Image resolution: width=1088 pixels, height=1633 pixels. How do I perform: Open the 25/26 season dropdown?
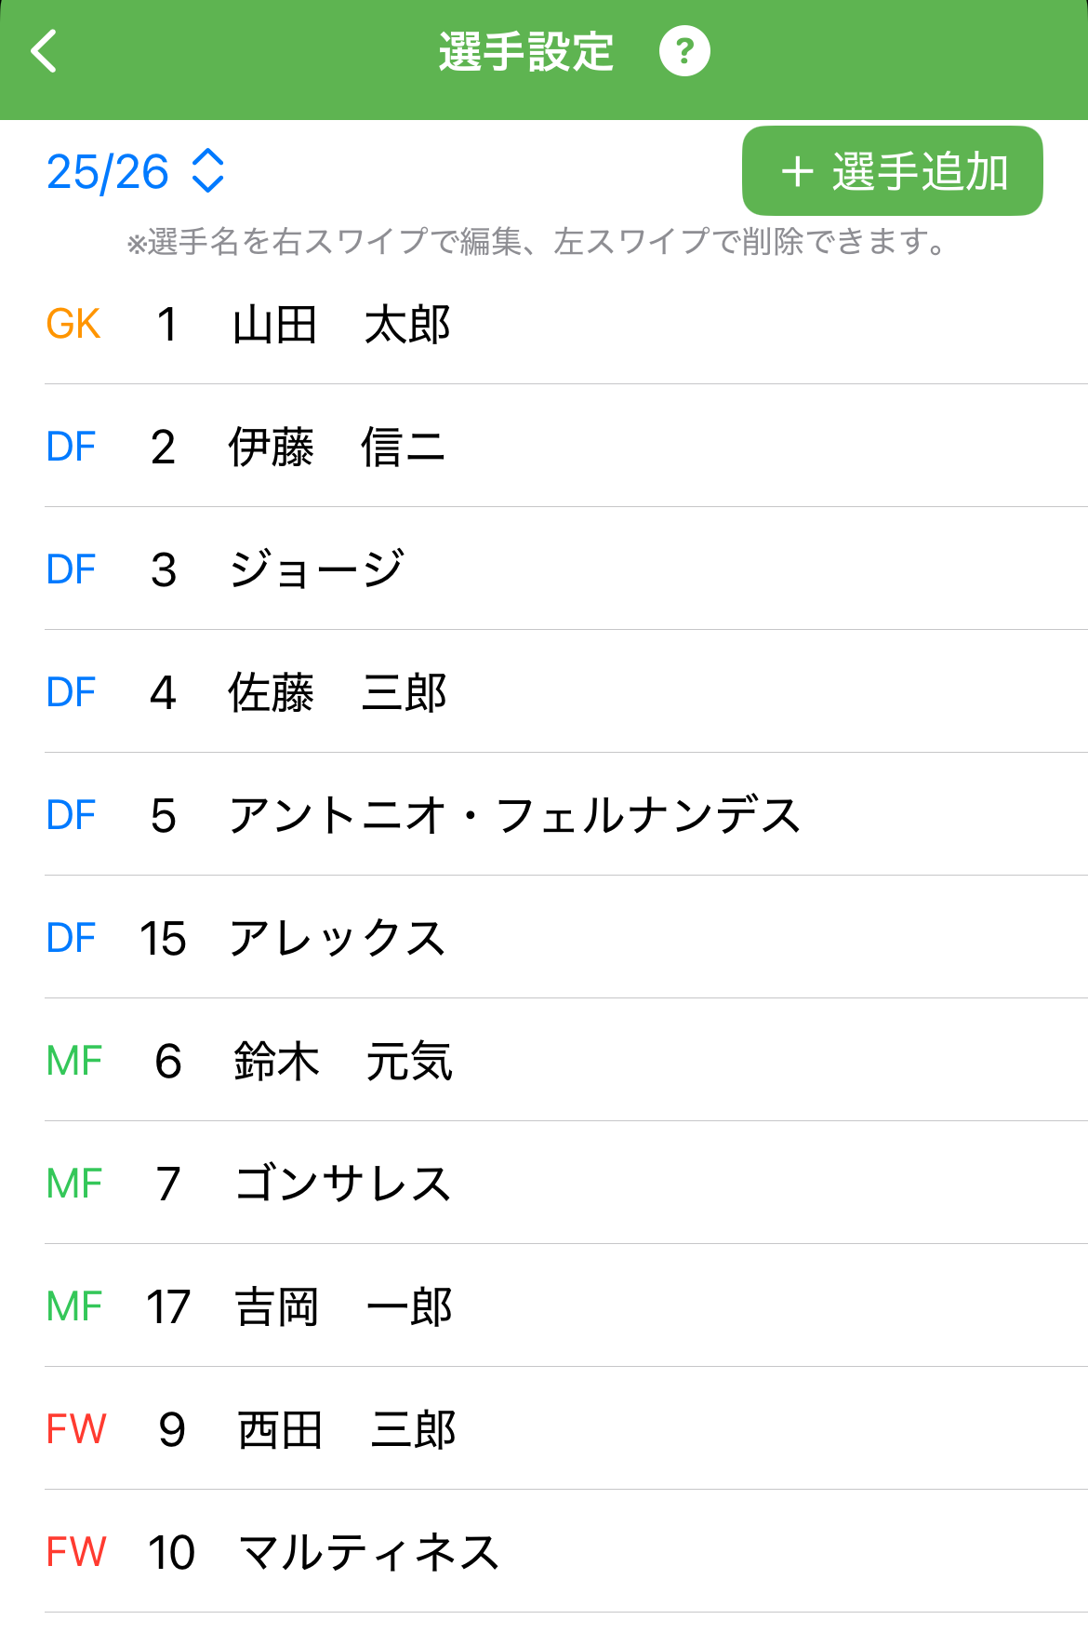click(108, 172)
